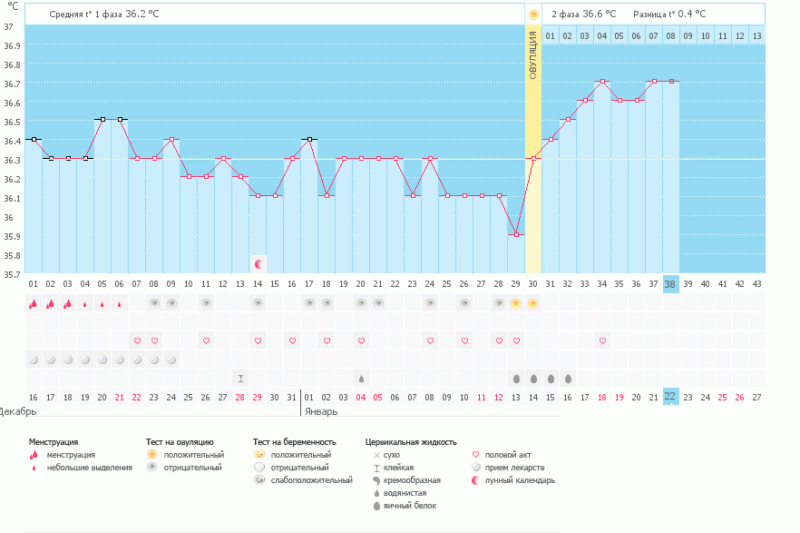Click the lunar calendar moon on cycle day 14

259,264
